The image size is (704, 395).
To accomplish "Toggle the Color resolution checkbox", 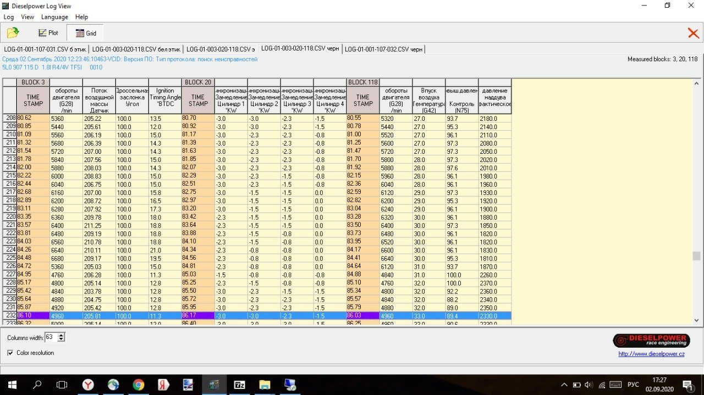I will tap(10, 353).
